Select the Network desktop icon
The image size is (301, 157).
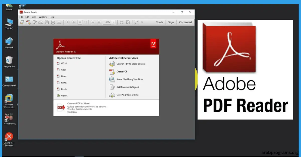tap(9, 43)
